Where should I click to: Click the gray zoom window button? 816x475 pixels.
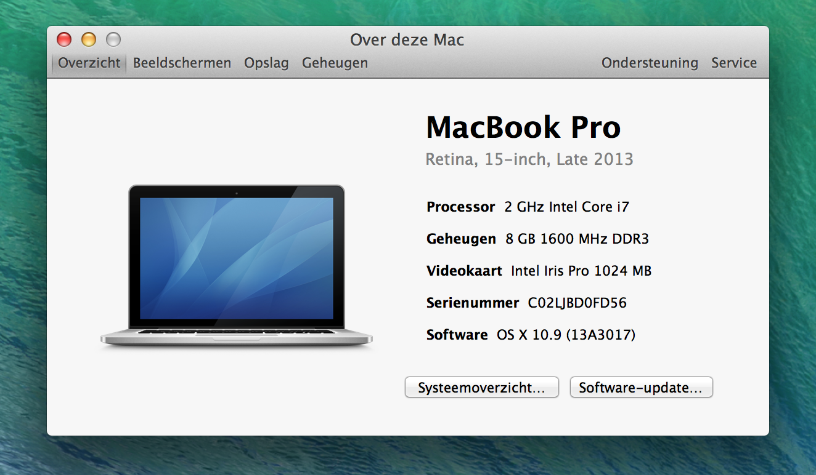pos(113,40)
